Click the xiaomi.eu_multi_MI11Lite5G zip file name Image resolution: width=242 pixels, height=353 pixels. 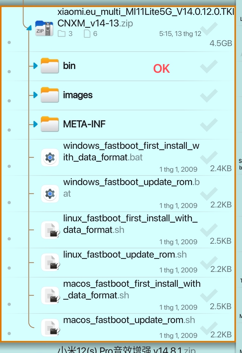146,18
